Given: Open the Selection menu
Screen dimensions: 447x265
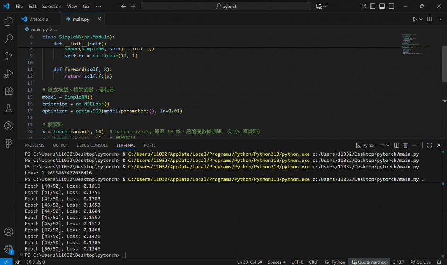Looking at the screenshot, I should 52,7.
